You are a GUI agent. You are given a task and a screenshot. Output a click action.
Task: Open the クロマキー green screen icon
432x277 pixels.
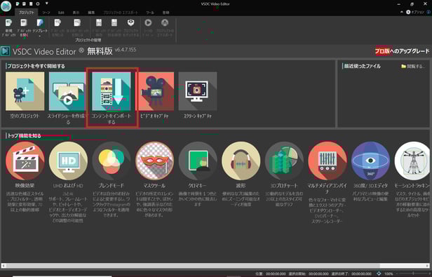pos(198,161)
